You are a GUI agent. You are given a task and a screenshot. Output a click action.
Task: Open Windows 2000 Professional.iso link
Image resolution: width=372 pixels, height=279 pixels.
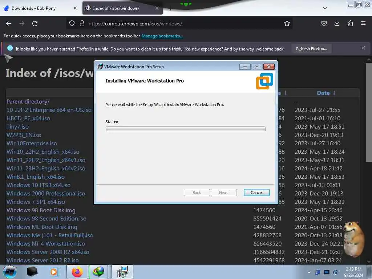coord(46,193)
